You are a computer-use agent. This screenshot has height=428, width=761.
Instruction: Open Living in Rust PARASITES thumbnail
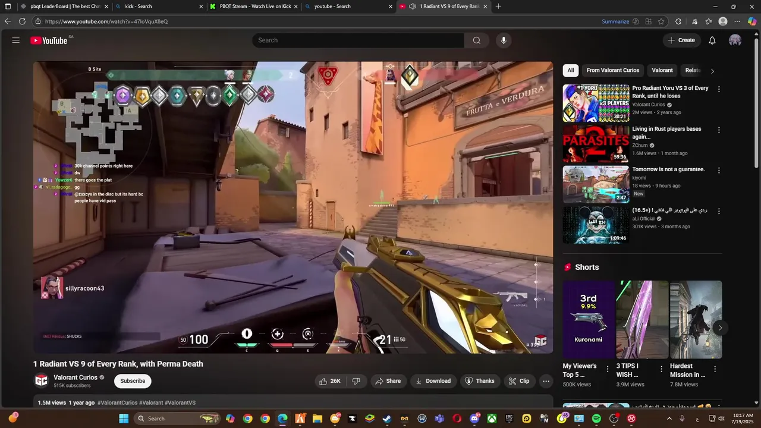coord(596,143)
